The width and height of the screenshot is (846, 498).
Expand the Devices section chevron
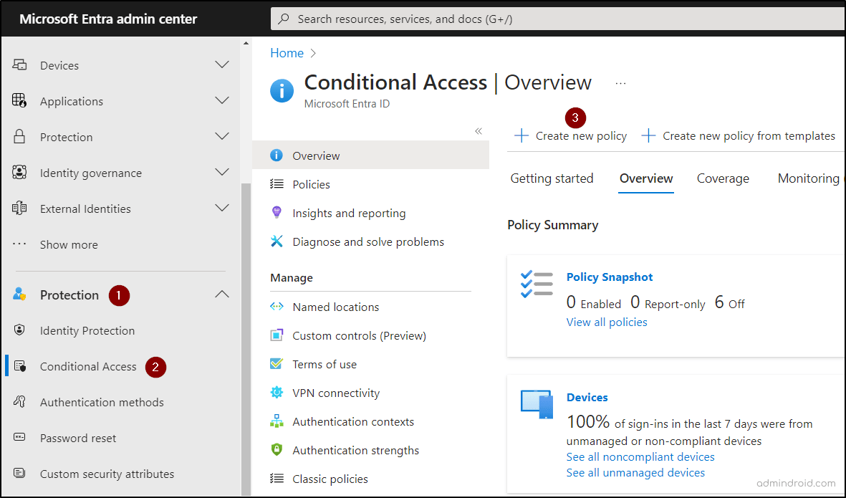[222, 65]
